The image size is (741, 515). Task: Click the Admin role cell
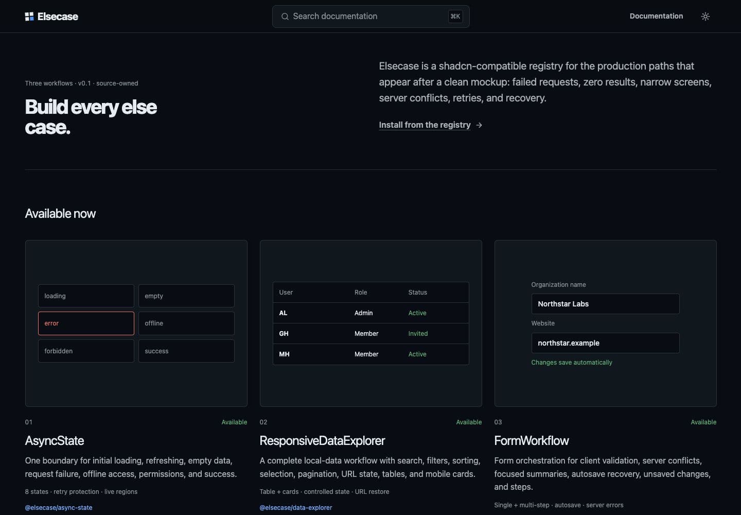364,313
